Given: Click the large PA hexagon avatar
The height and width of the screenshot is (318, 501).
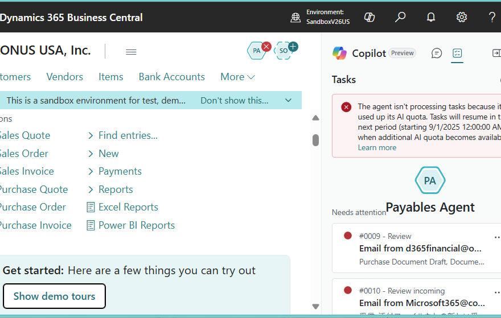Looking at the screenshot, I should coord(430,180).
